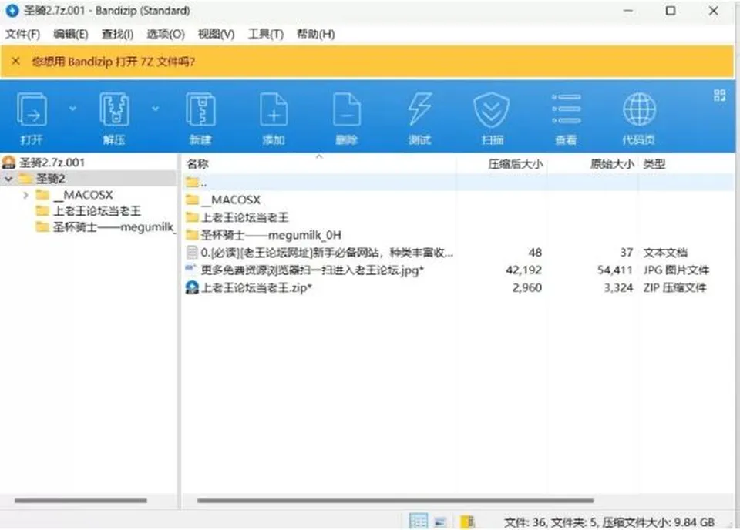This screenshot has width=740, height=530.
Task: Sort by 压缩后大小 column header
Action: pyautogui.click(x=516, y=164)
